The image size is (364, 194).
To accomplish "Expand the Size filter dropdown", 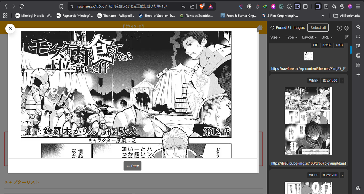I will (275, 37).
